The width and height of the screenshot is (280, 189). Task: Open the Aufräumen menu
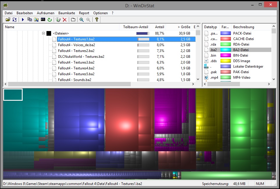[x=46, y=13]
